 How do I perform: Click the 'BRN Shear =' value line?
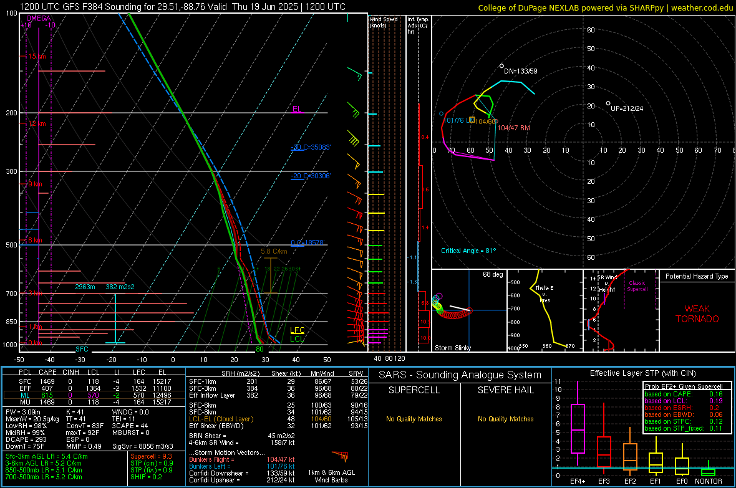coord(242,436)
